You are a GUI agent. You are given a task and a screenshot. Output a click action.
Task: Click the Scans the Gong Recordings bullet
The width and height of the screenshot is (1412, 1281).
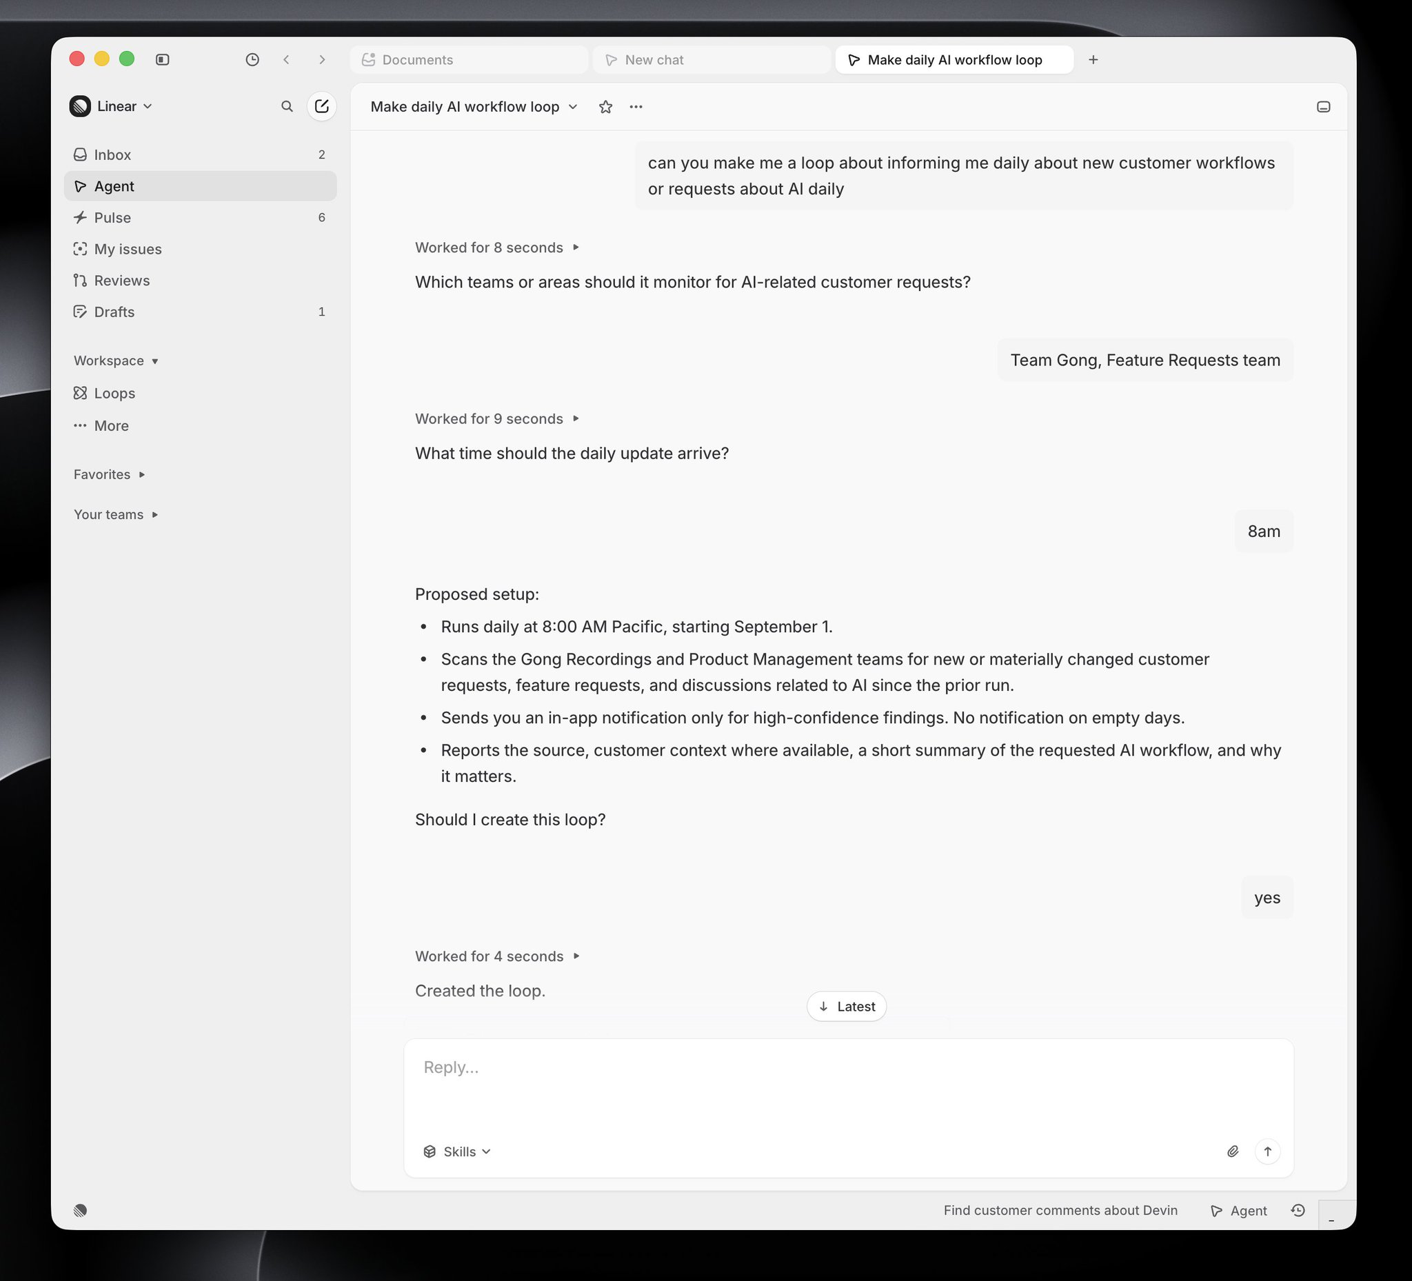tap(825, 672)
